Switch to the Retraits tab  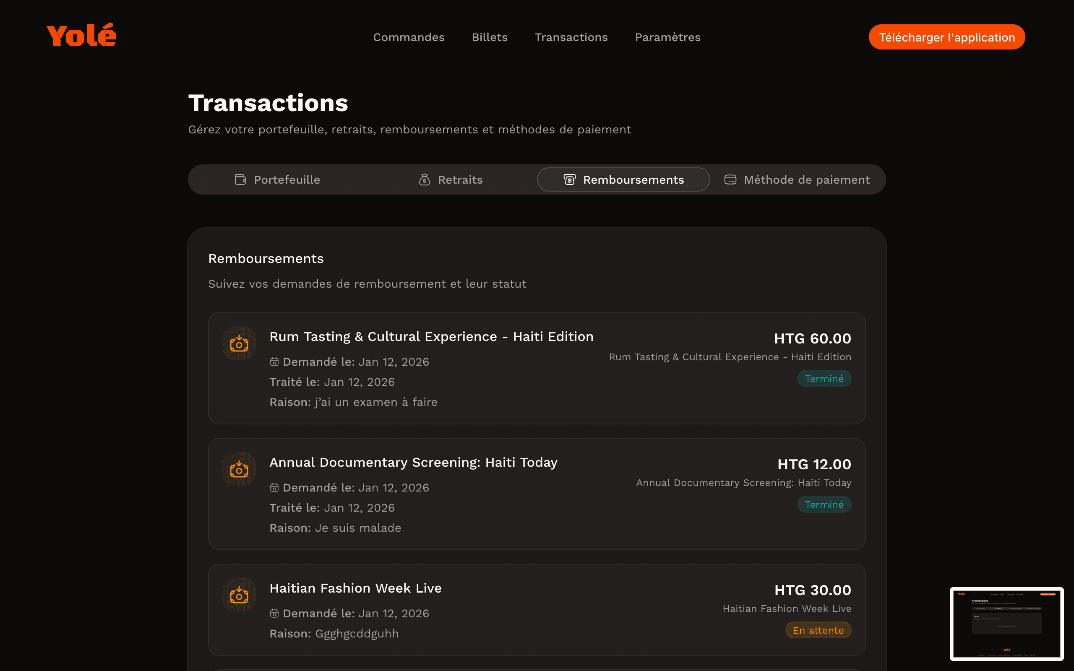(460, 180)
